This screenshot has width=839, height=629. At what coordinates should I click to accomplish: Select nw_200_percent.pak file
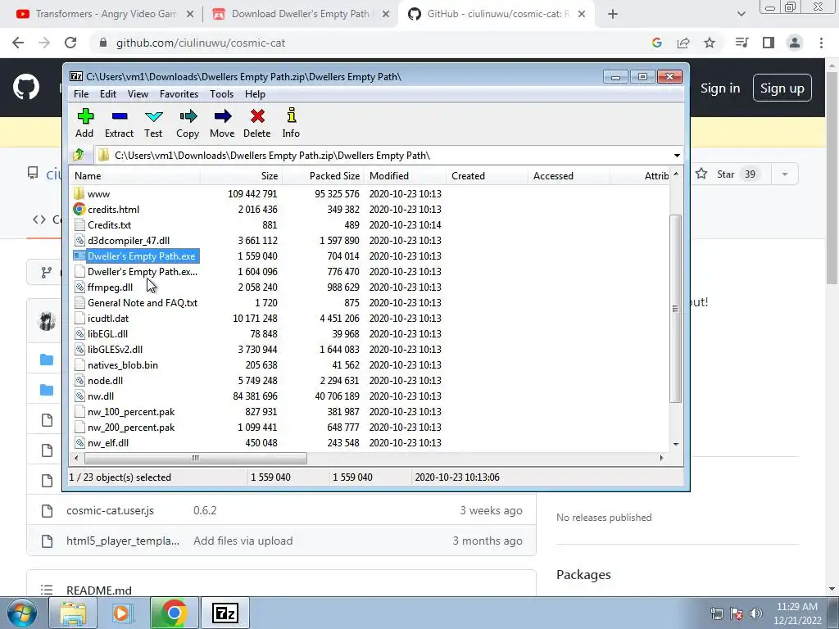[131, 428]
